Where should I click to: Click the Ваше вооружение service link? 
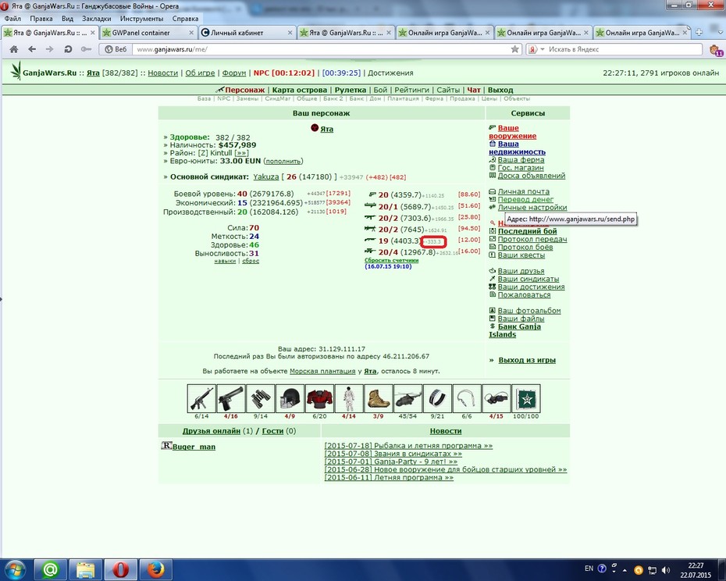513,131
